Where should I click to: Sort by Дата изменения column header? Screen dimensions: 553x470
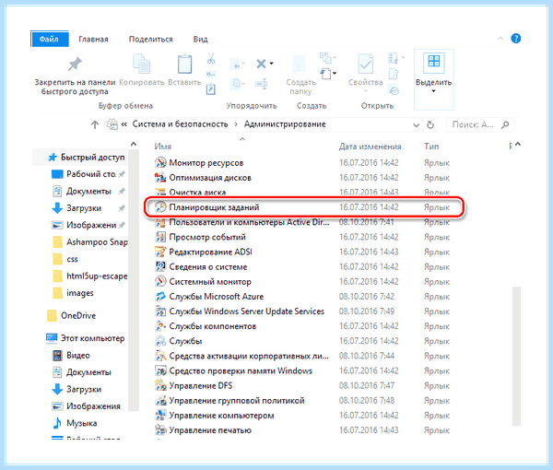tap(370, 147)
